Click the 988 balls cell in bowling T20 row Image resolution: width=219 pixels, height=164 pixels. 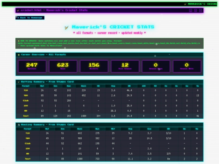click(x=80, y=138)
